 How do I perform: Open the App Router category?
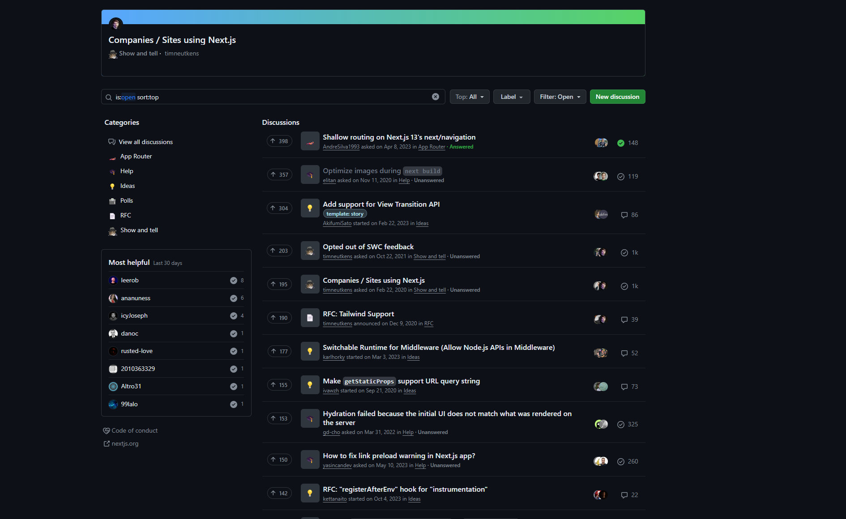[x=136, y=156]
